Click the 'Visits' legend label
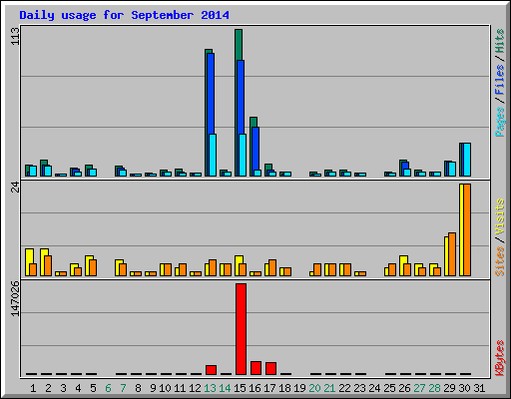This screenshot has height=399, width=511. tap(499, 216)
